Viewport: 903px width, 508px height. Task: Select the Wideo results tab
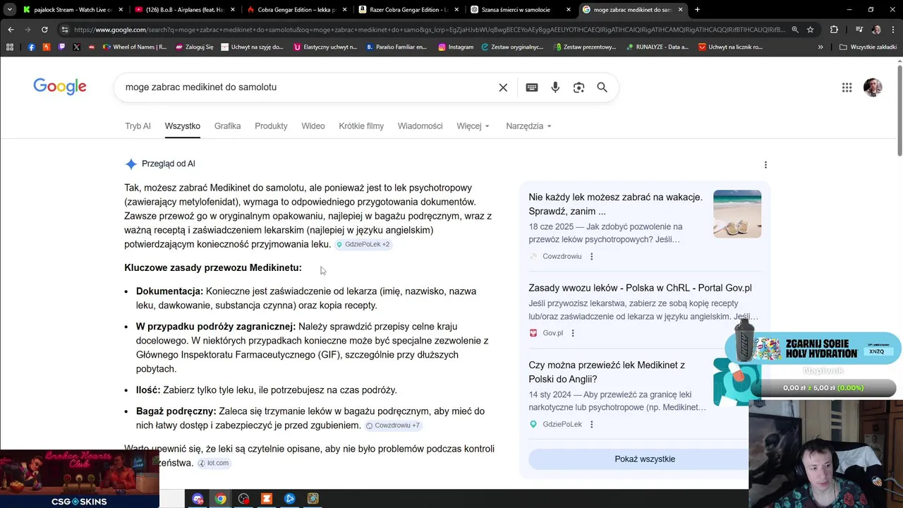[x=313, y=126]
